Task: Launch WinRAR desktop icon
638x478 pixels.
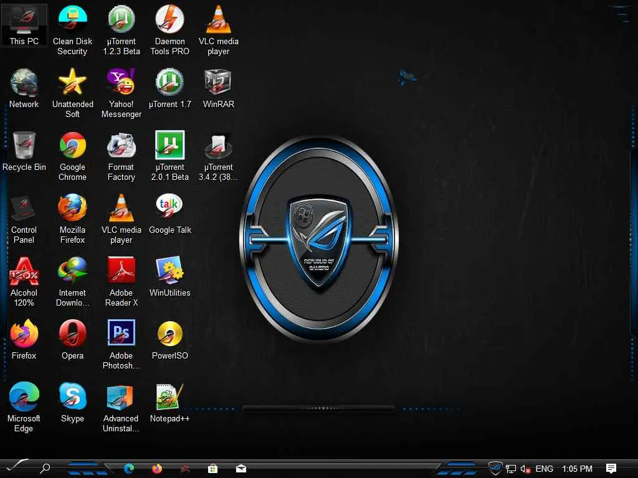Action: coord(219,88)
